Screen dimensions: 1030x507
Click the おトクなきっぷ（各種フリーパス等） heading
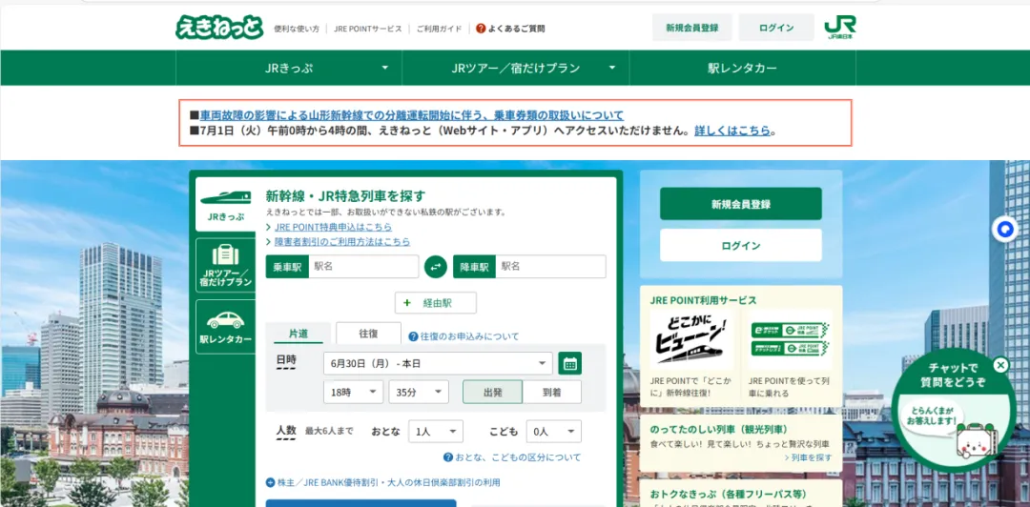click(729, 494)
